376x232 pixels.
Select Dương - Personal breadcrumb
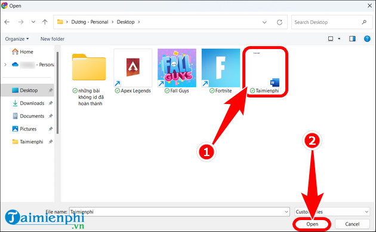(90, 22)
